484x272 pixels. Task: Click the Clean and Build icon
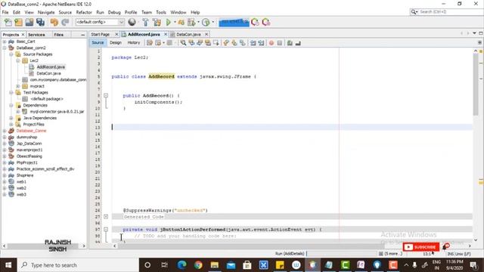(157, 22)
